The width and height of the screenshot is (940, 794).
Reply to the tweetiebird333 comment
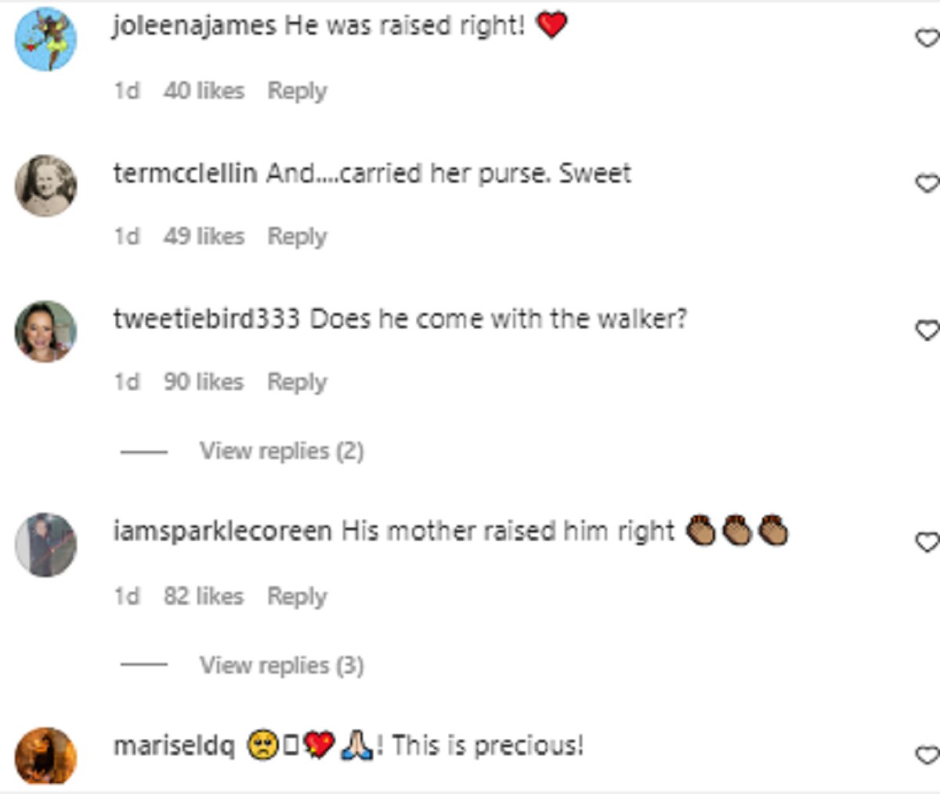[x=297, y=382]
